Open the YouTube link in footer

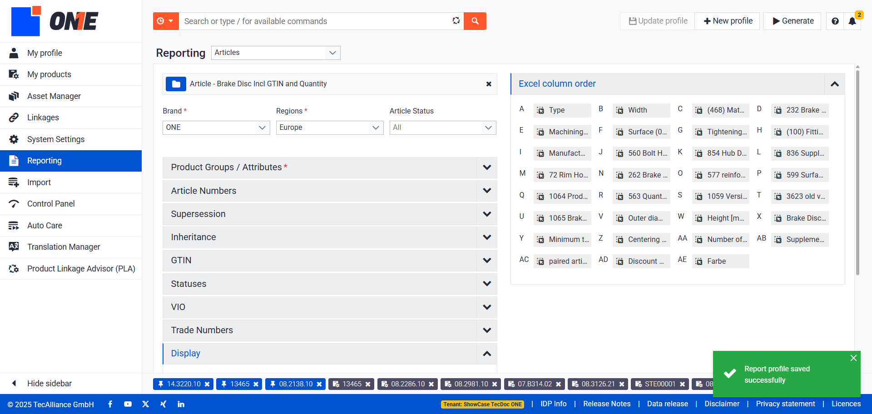pyautogui.click(x=128, y=404)
